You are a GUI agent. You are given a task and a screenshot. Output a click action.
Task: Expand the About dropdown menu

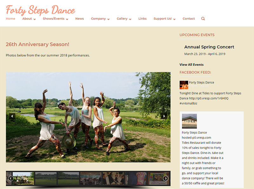pos(27,19)
